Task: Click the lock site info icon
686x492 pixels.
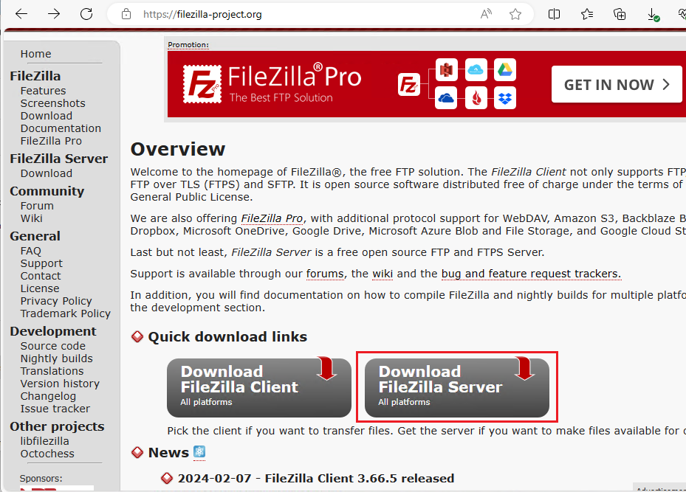Action: [x=126, y=14]
